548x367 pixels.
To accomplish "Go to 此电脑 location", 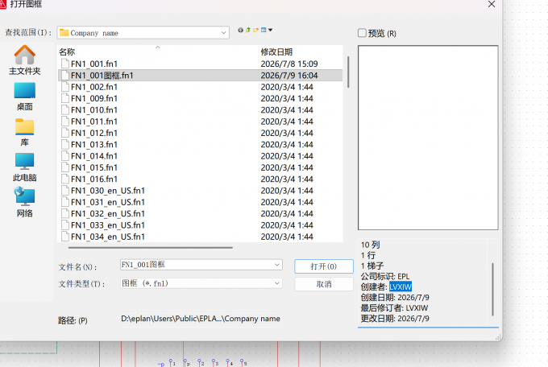I will (24, 167).
